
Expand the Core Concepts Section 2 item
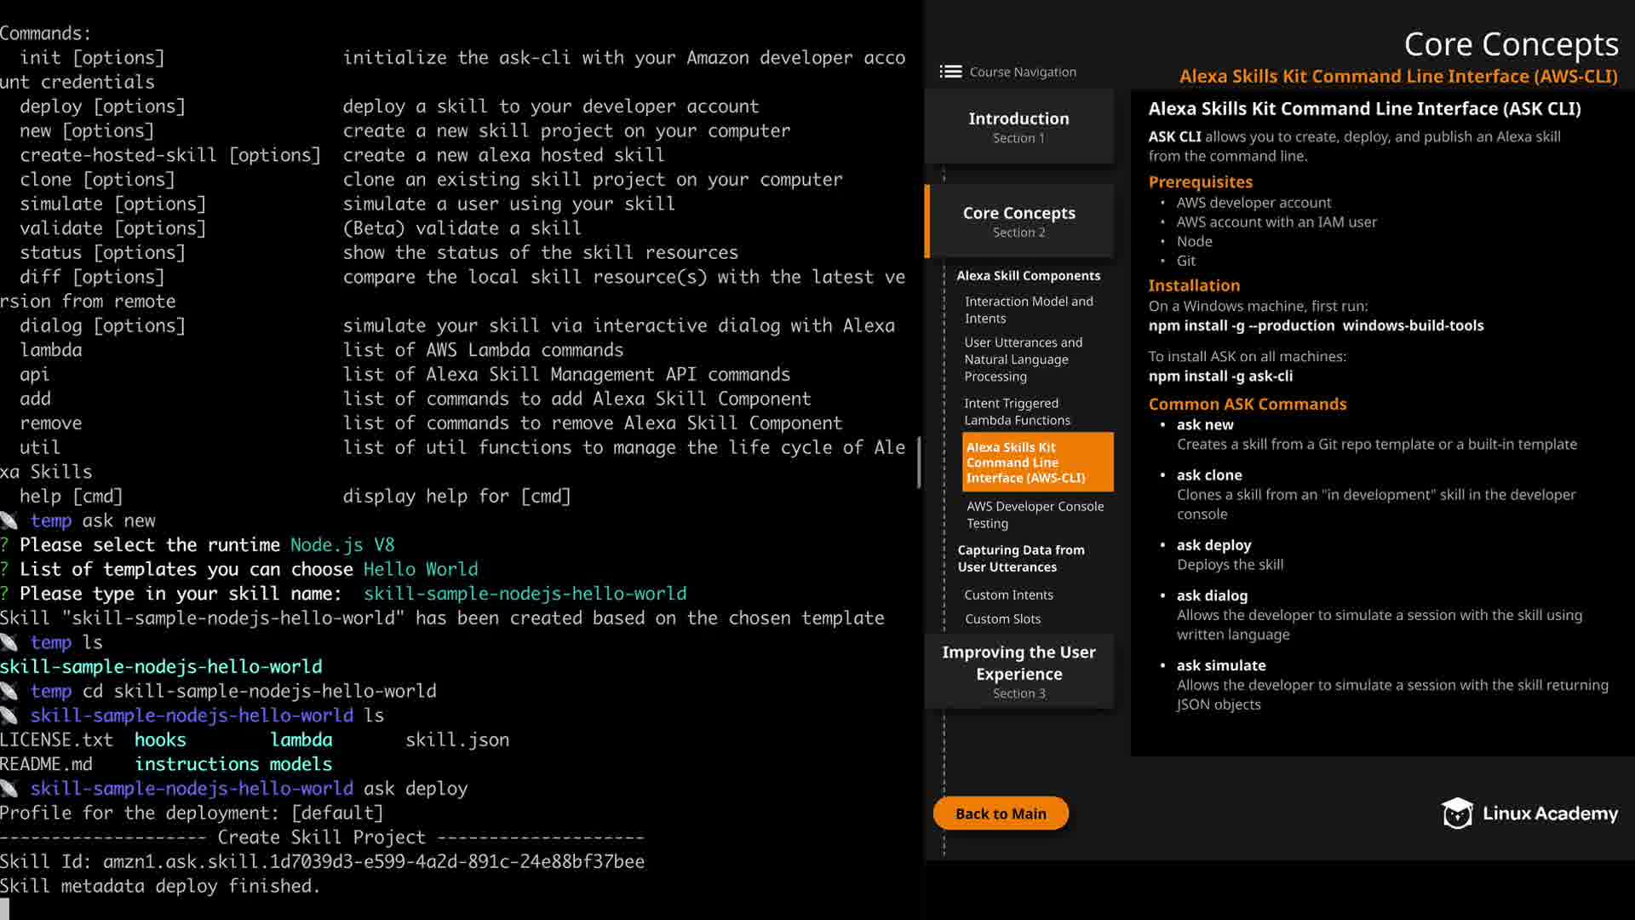[x=1018, y=221]
